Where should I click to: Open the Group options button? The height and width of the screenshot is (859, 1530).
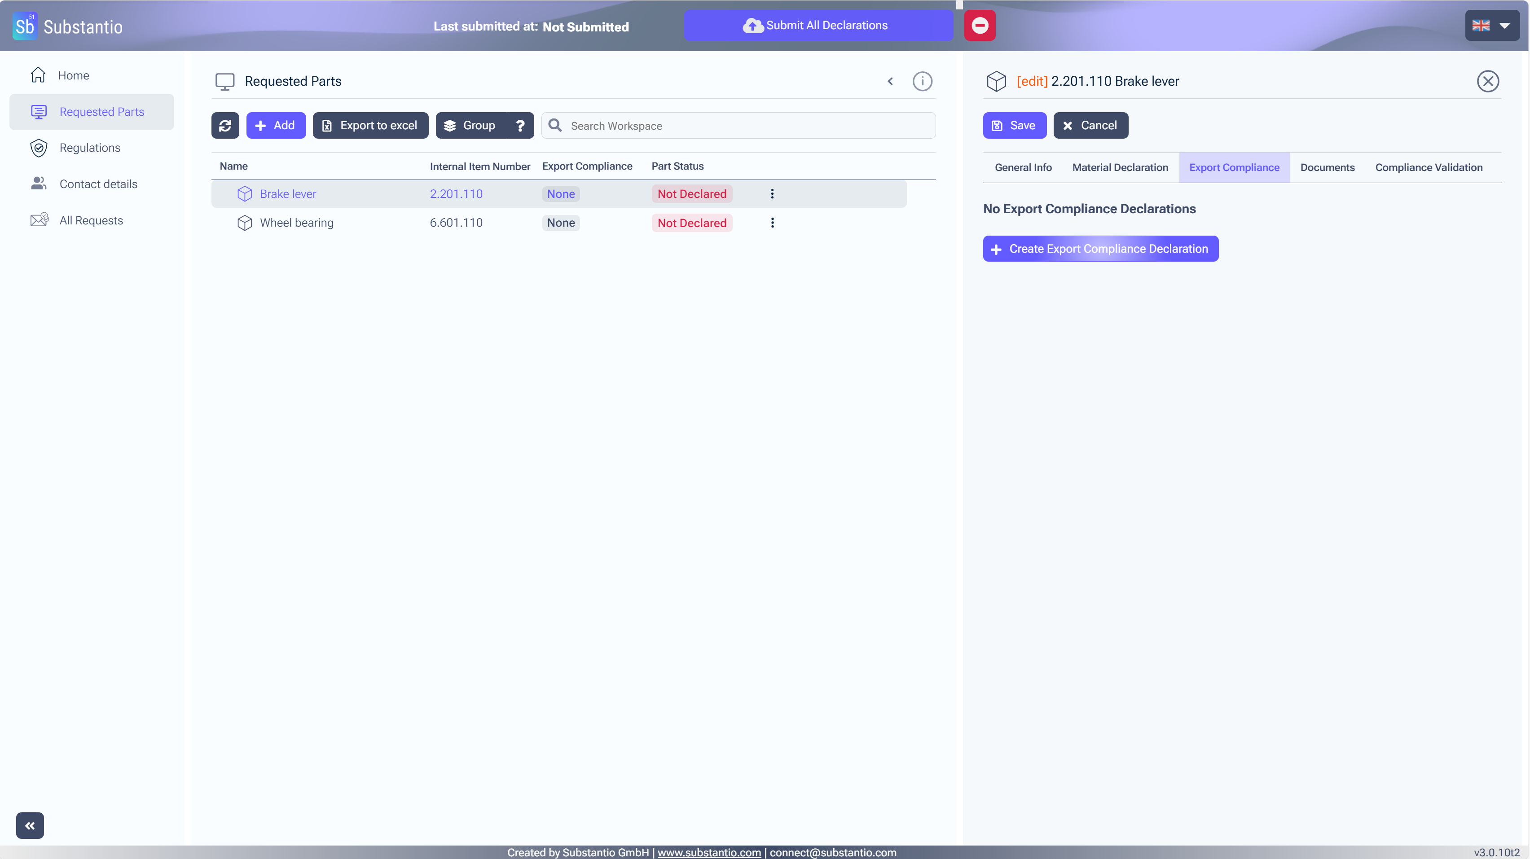pyautogui.click(x=470, y=125)
